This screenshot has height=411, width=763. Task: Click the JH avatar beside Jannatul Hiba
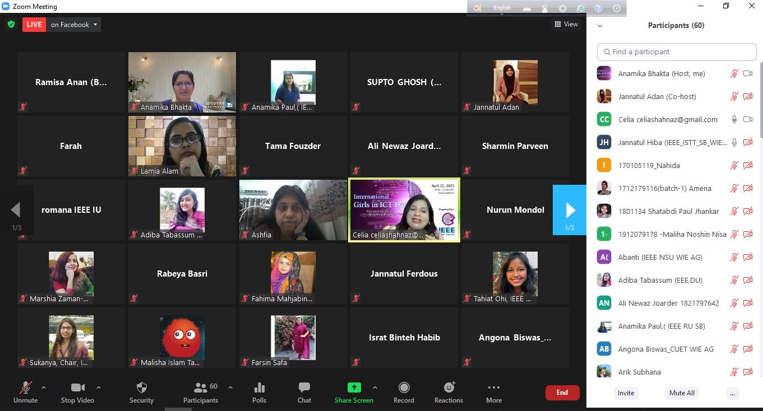(x=604, y=142)
